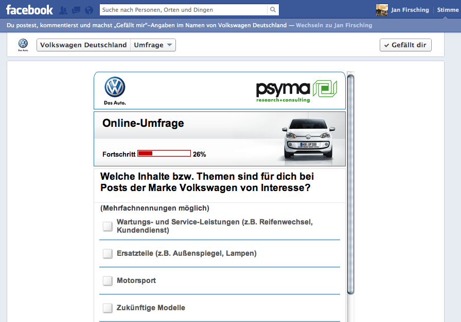The image size is (461, 322).
Task: Click the search magnifier button
Action: click(x=273, y=10)
